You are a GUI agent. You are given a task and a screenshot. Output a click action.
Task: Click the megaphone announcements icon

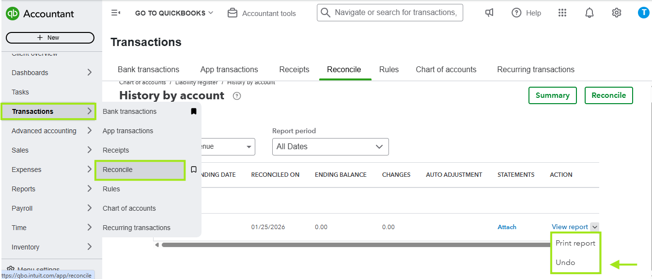coord(489,13)
